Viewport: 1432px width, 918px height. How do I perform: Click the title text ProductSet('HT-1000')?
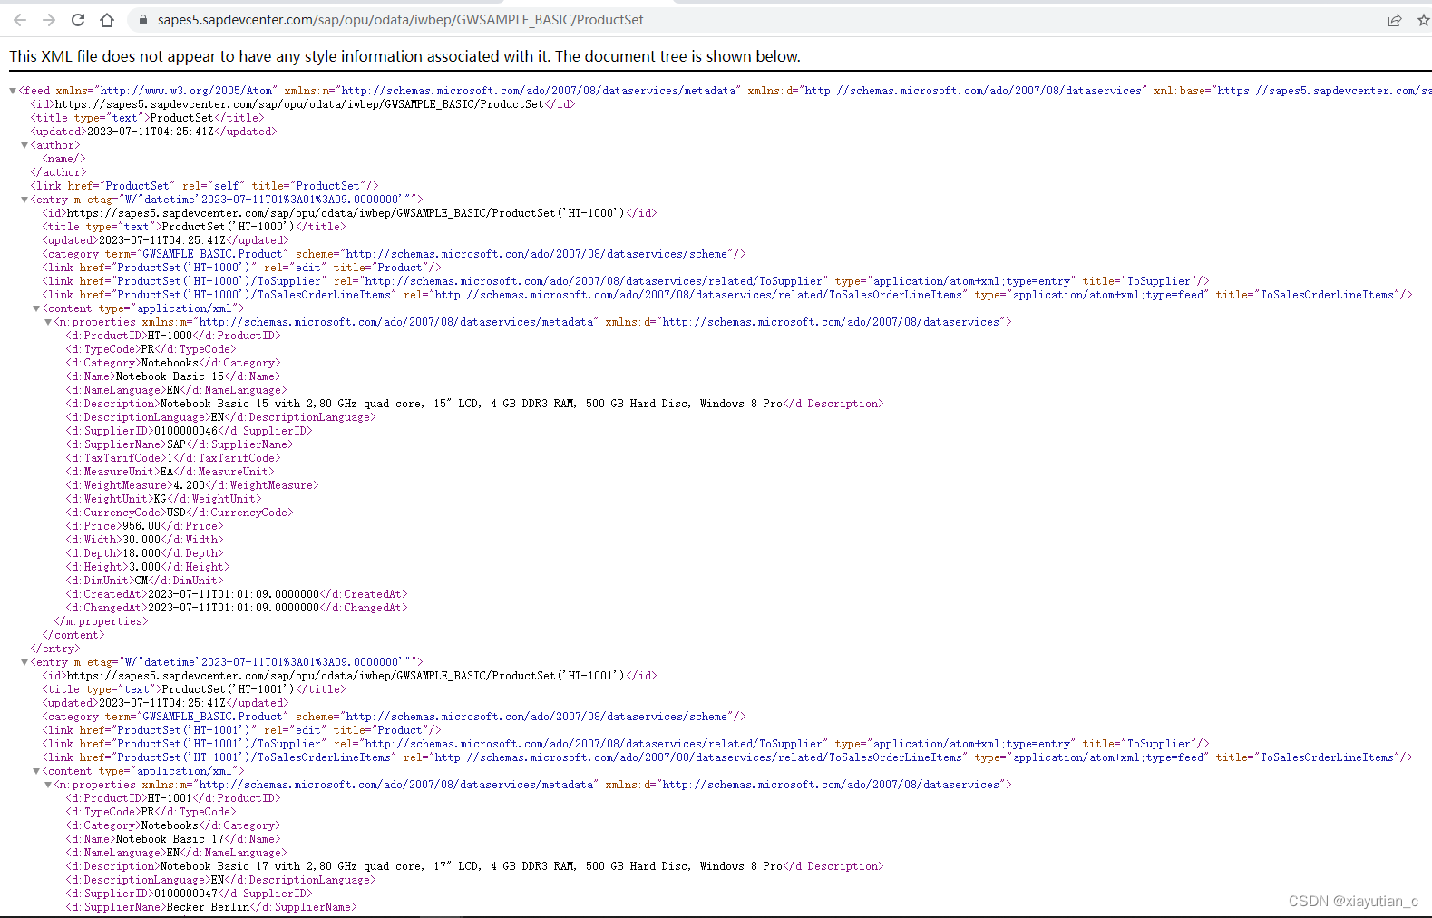click(x=229, y=227)
